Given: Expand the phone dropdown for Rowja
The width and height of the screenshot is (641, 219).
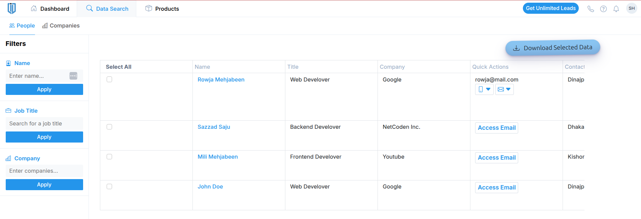Looking at the screenshot, I should coord(484,89).
